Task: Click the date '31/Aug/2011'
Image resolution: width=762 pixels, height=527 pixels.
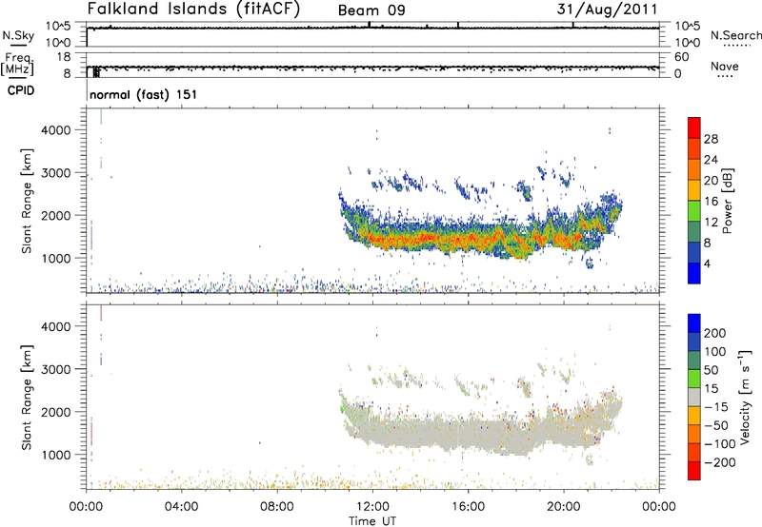Action: [x=607, y=10]
